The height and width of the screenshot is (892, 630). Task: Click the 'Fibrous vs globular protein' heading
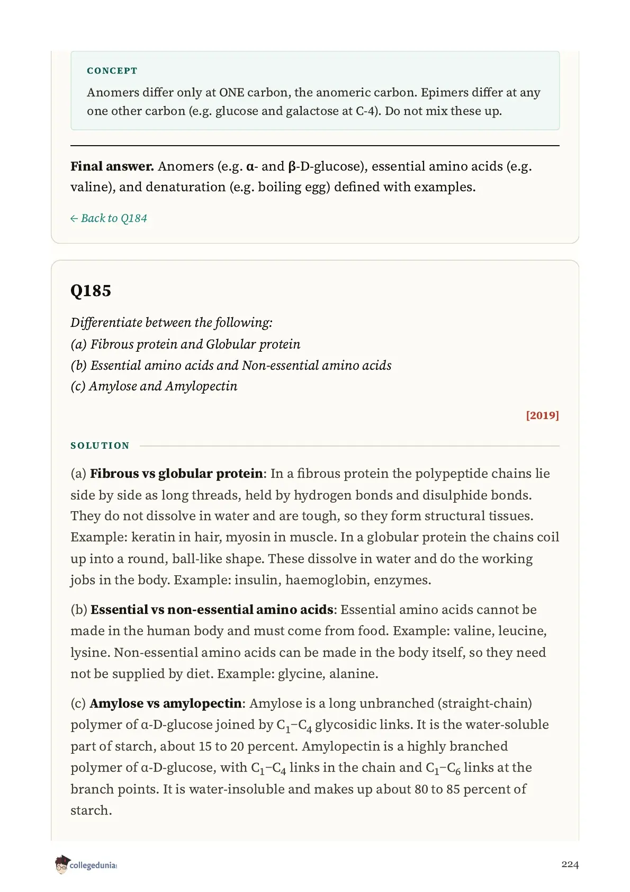click(176, 474)
